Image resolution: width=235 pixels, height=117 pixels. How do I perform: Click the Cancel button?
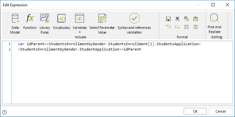221,111
